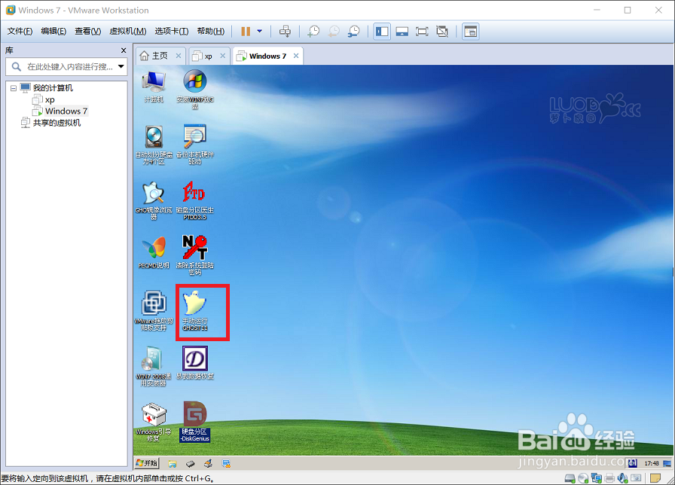Click the disk drive quick launch icon in guest taskbar
The height and width of the screenshot is (485, 675).
pos(191,463)
